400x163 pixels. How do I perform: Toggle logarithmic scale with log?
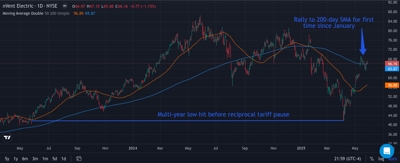[381, 159]
